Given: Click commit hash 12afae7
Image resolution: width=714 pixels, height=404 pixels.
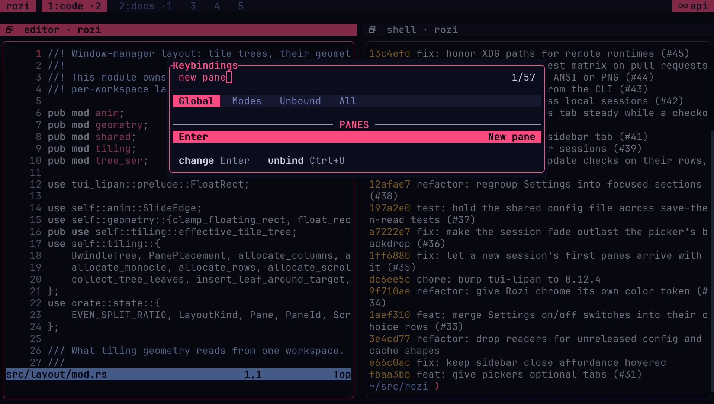Looking at the screenshot, I should click(x=389, y=184).
